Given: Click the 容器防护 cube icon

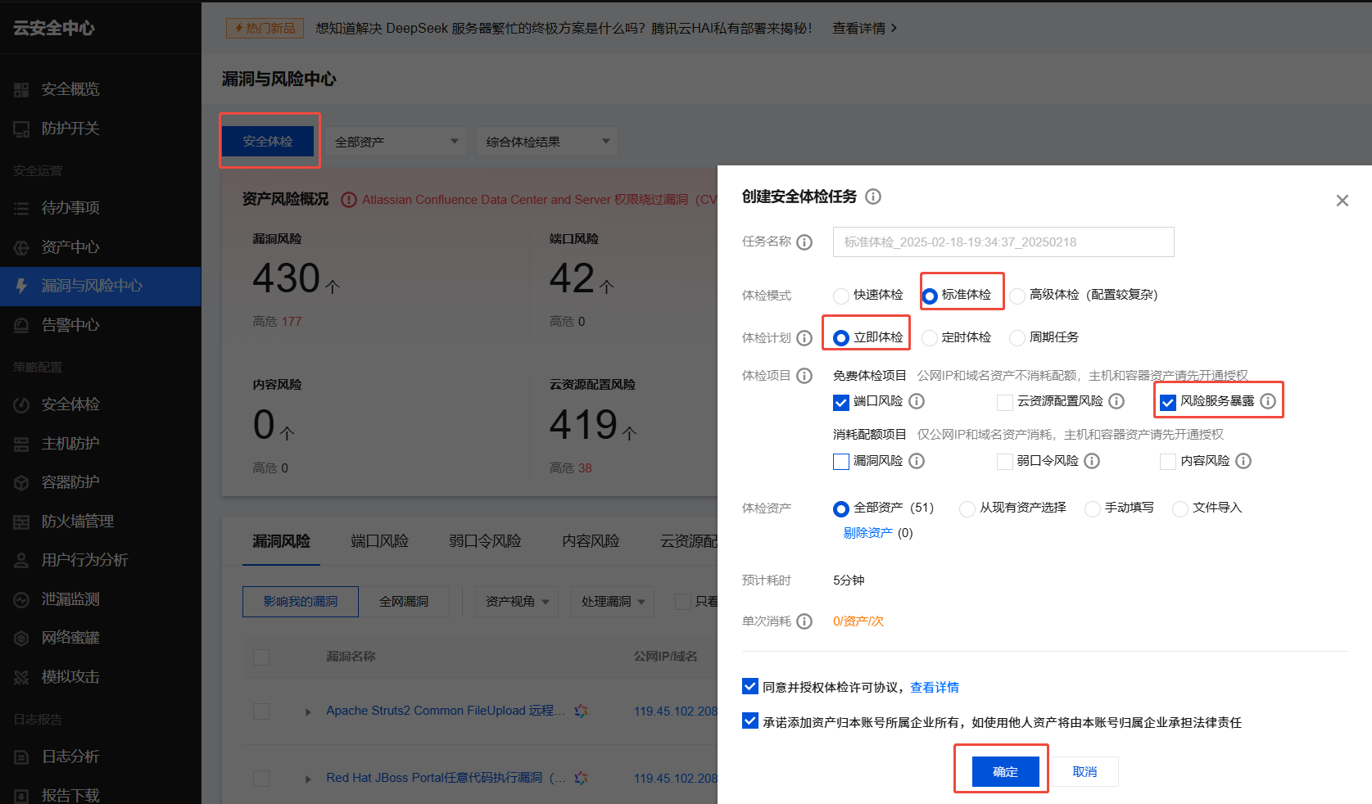Looking at the screenshot, I should (x=21, y=482).
